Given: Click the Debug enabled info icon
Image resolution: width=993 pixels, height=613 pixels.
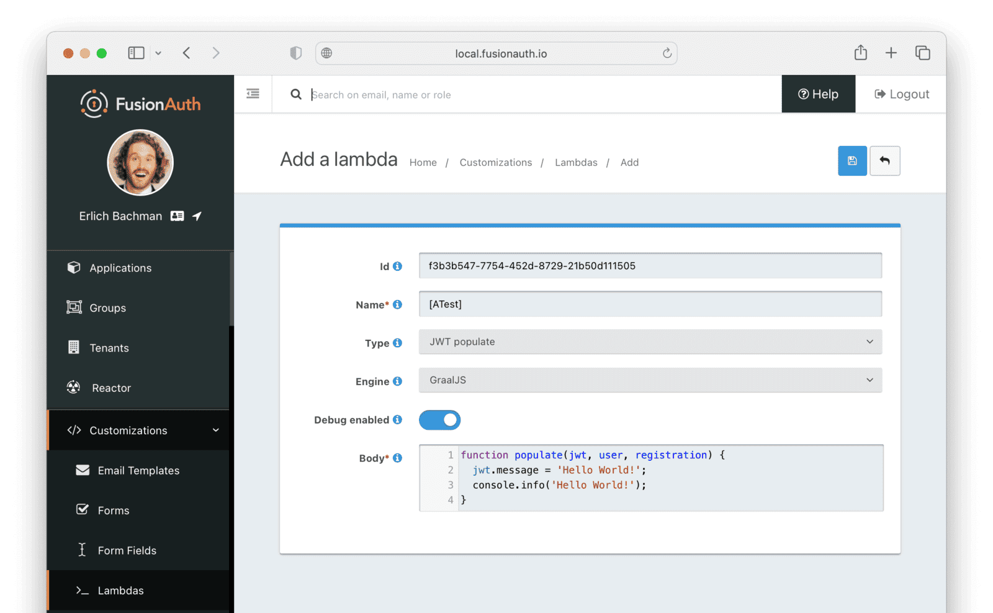Looking at the screenshot, I should point(397,420).
